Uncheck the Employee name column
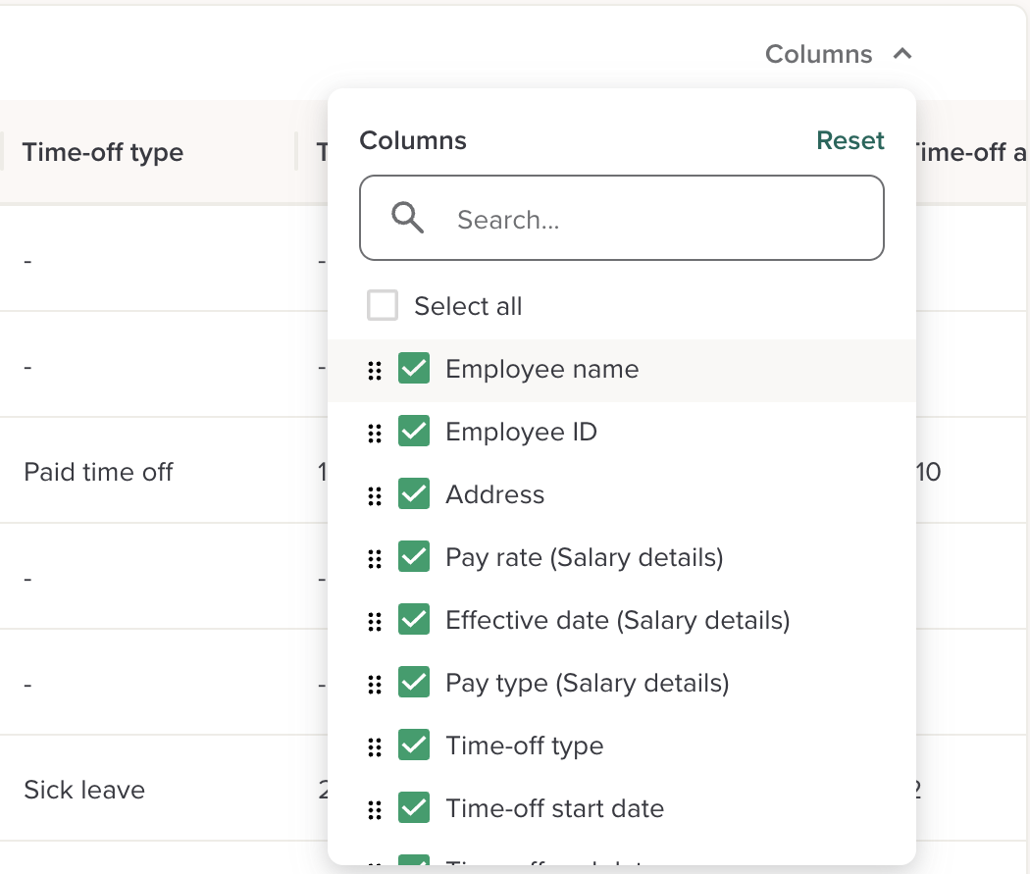Viewport: 1030px width, 874px height. pyautogui.click(x=414, y=369)
